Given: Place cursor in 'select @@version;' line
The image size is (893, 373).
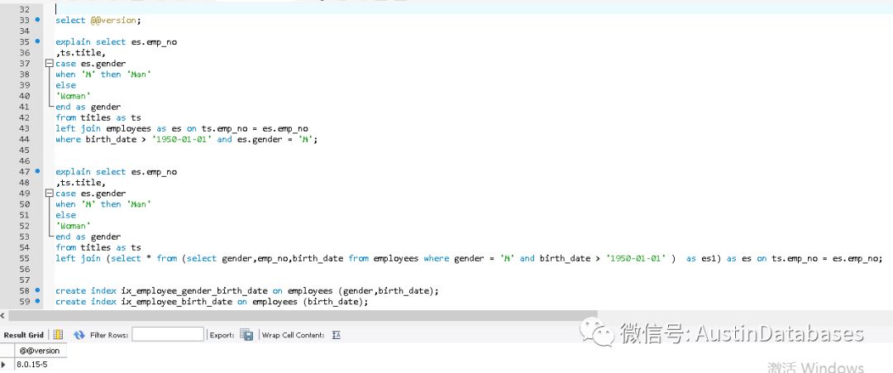Looking at the screenshot, I should 98,20.
